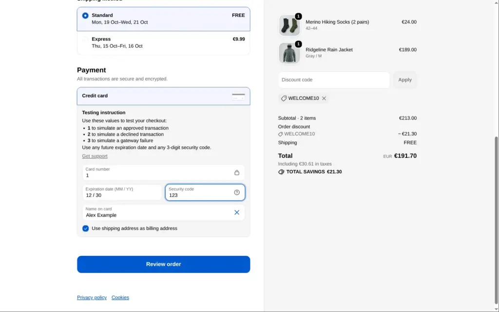Clear the Name on card with X icon
The width and height of the screenshot is (499, 312).
tap(237, 213)
